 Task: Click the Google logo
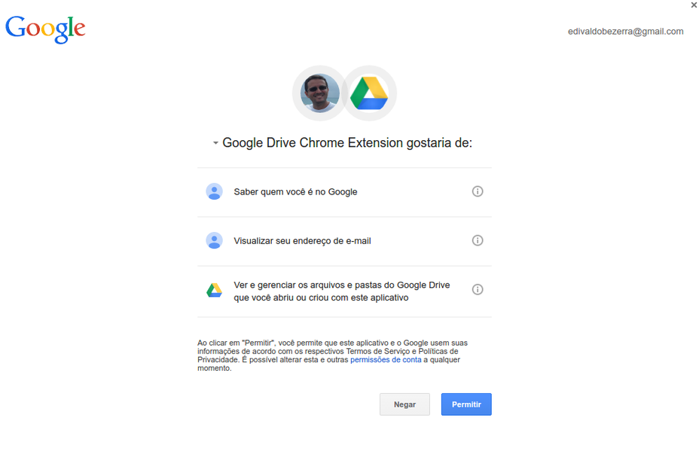45,29
